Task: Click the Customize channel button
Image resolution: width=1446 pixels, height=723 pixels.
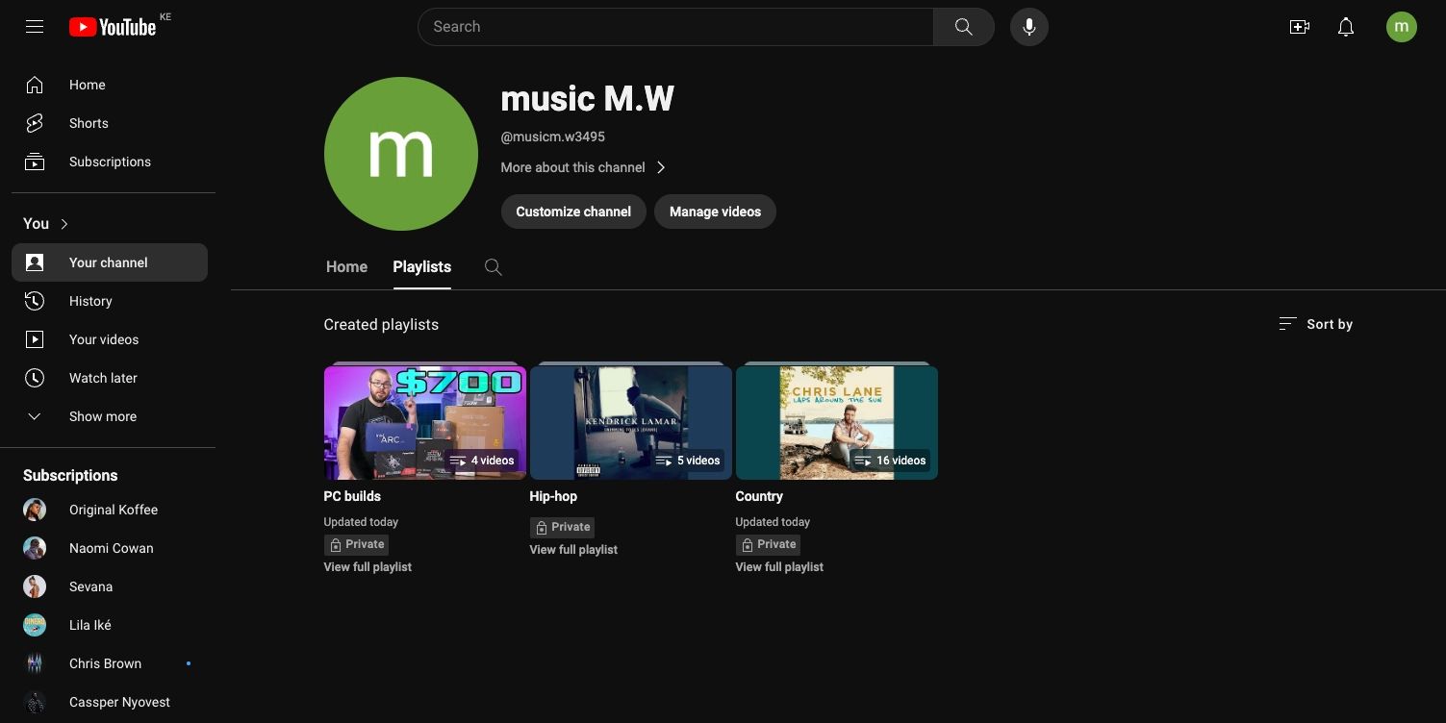Action: click(572, 212)
